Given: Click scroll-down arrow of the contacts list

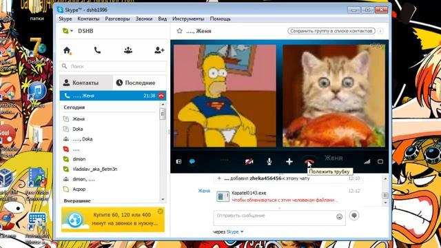Looking at the screenshot, I should click(163, 199).
